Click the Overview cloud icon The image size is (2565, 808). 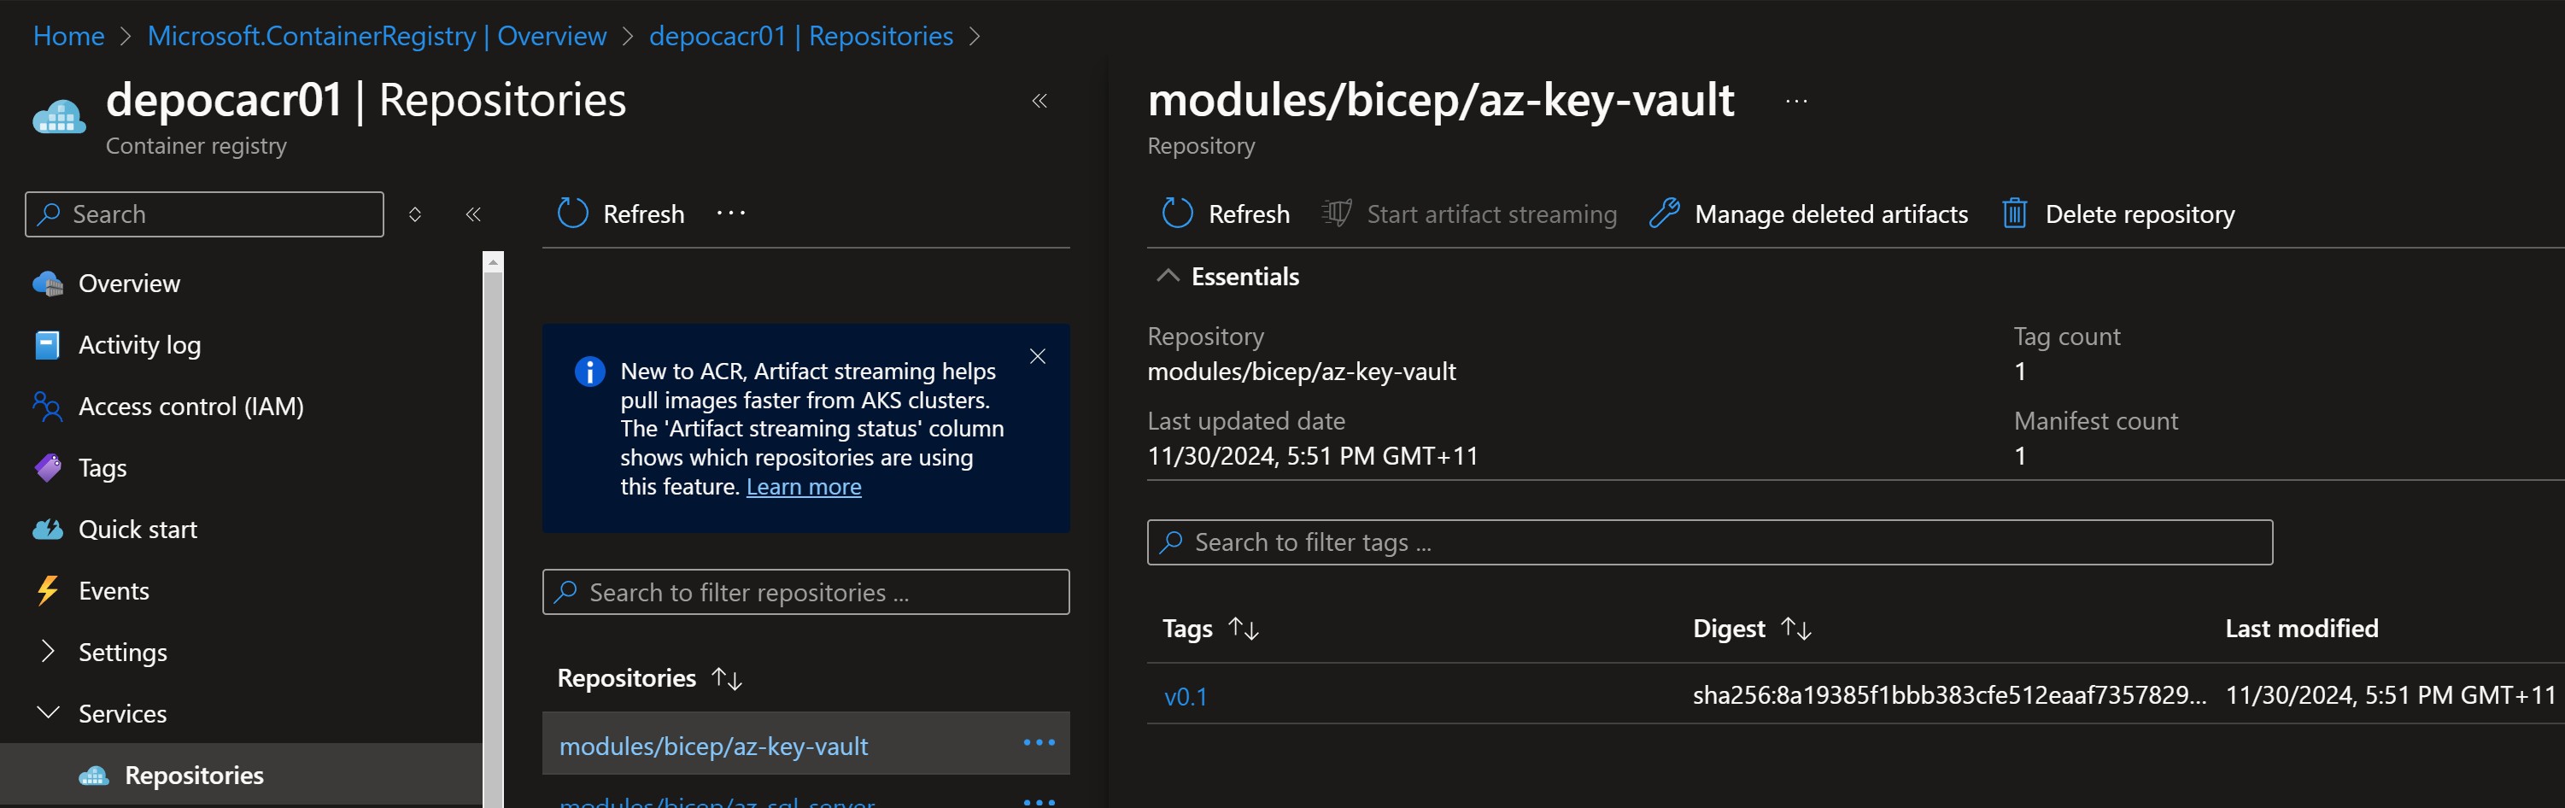(x=48, y=284)
